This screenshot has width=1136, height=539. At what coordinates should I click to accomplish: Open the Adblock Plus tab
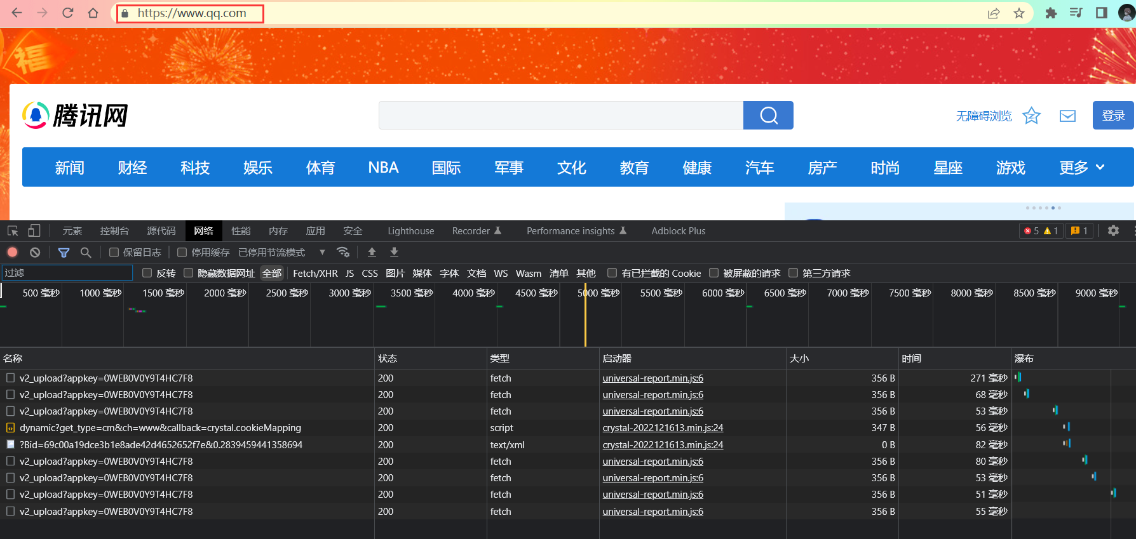(679, 231)
